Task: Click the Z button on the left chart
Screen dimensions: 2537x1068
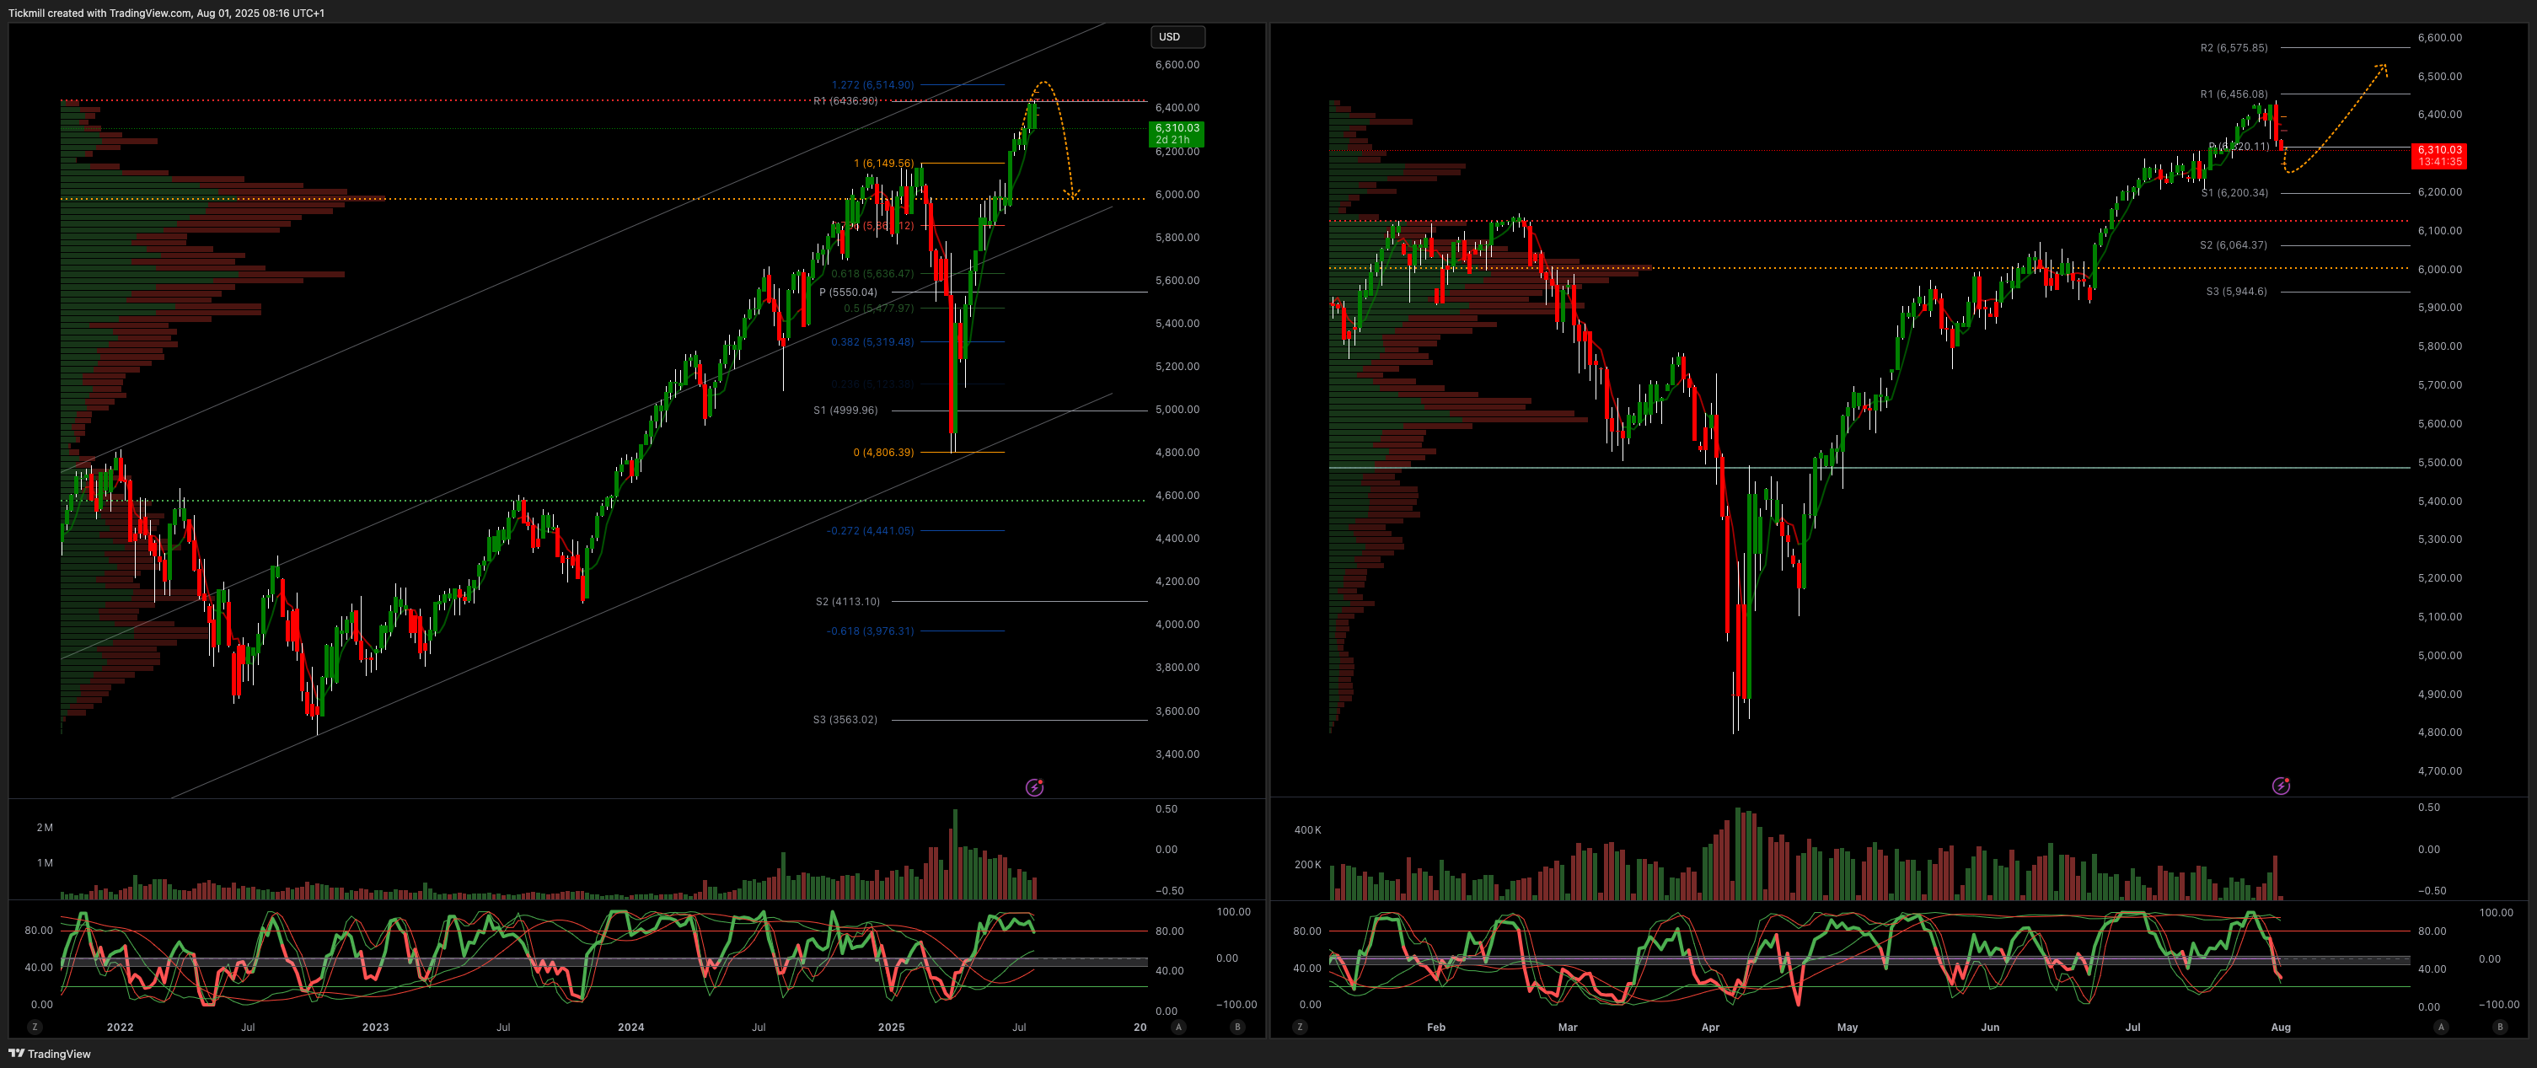Action: click(x=35, y=1027)
